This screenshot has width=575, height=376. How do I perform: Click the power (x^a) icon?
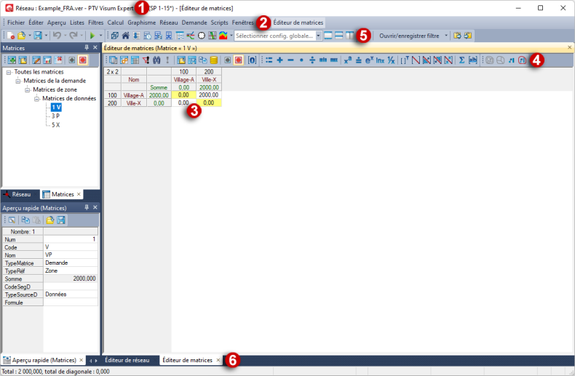(x=347, y=60)
